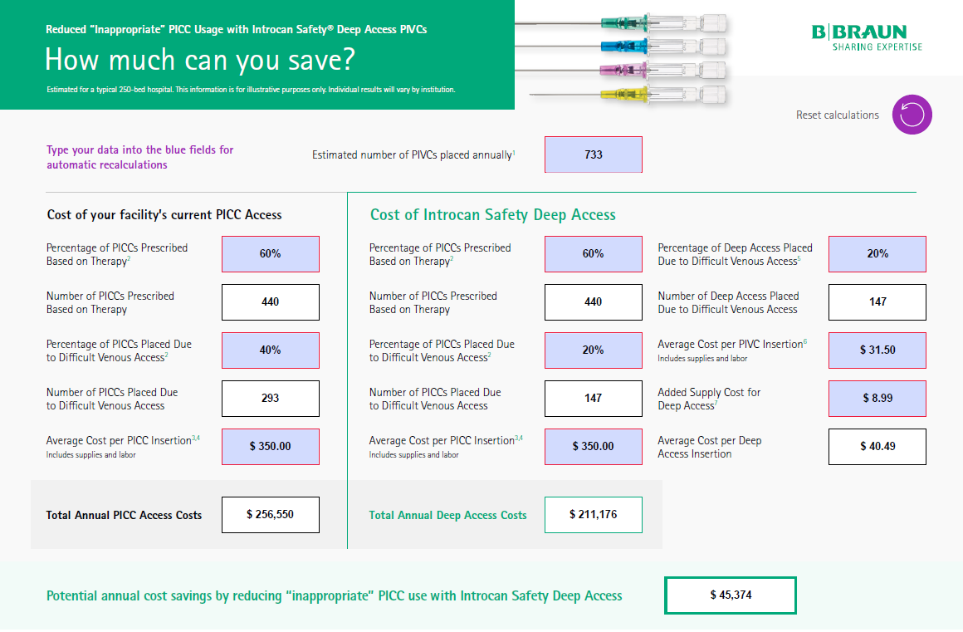The width and height of the screenshot is (963, 632).
Task: Select the $45,374 potential annual savings box
Action: [x=730, y=595]
